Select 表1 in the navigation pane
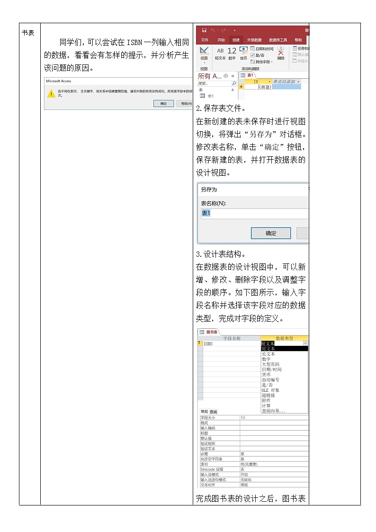 pos(207,96)
